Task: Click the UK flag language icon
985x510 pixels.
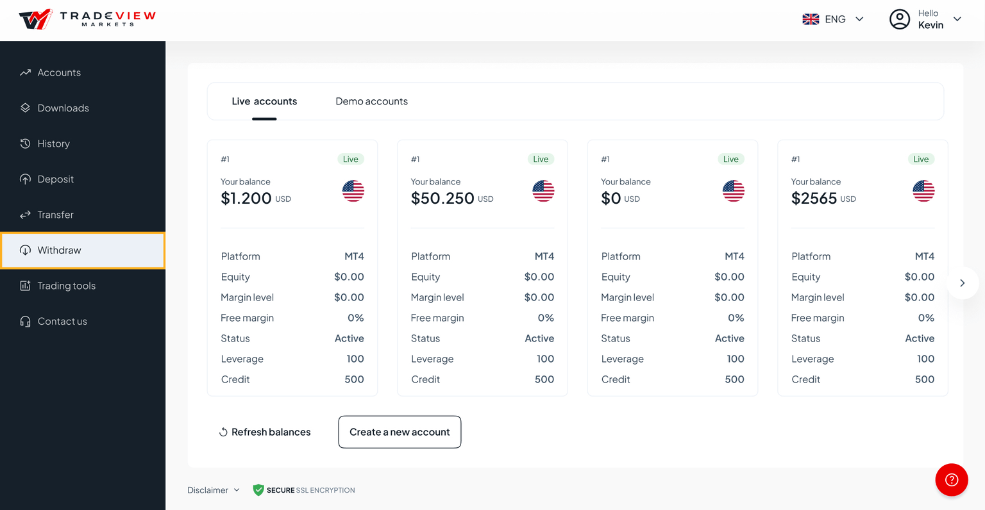Action: coord(811,19)
